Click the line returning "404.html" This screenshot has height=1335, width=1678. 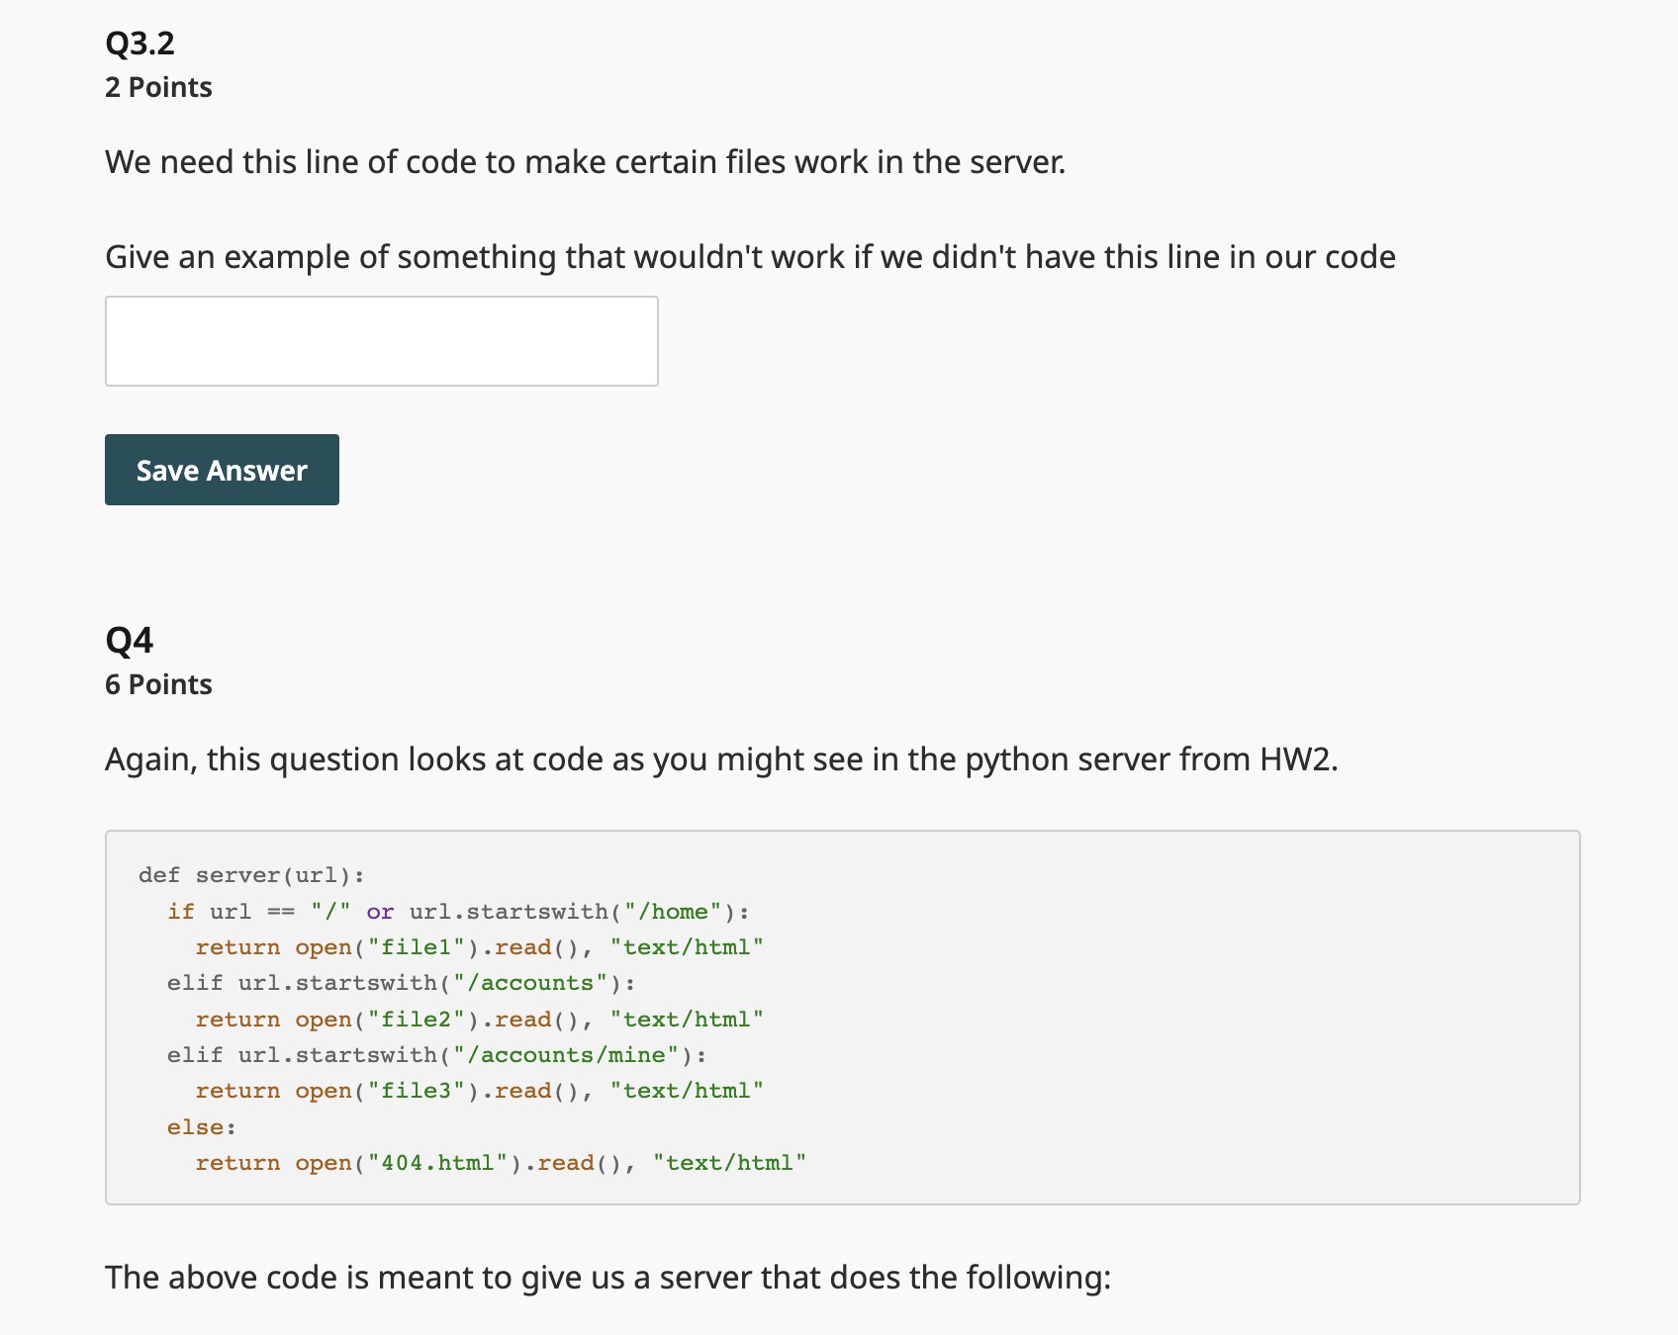point(501,1163)
